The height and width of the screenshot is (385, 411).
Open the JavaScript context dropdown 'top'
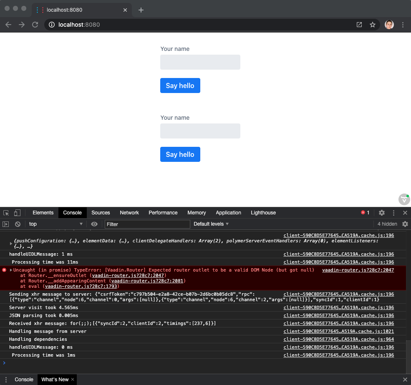click(x=55, y=224)
